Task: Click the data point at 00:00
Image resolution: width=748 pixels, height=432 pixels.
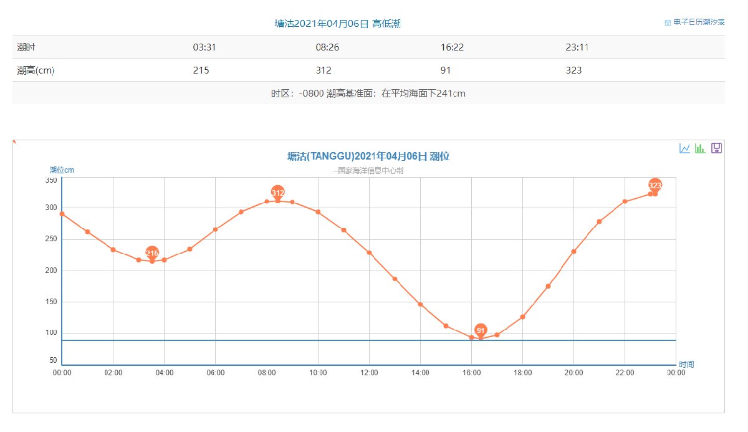Action: coord(62,214)
